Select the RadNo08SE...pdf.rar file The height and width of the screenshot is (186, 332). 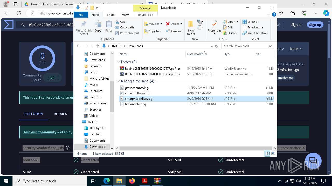pyautogui.click(x=196, y=69)
